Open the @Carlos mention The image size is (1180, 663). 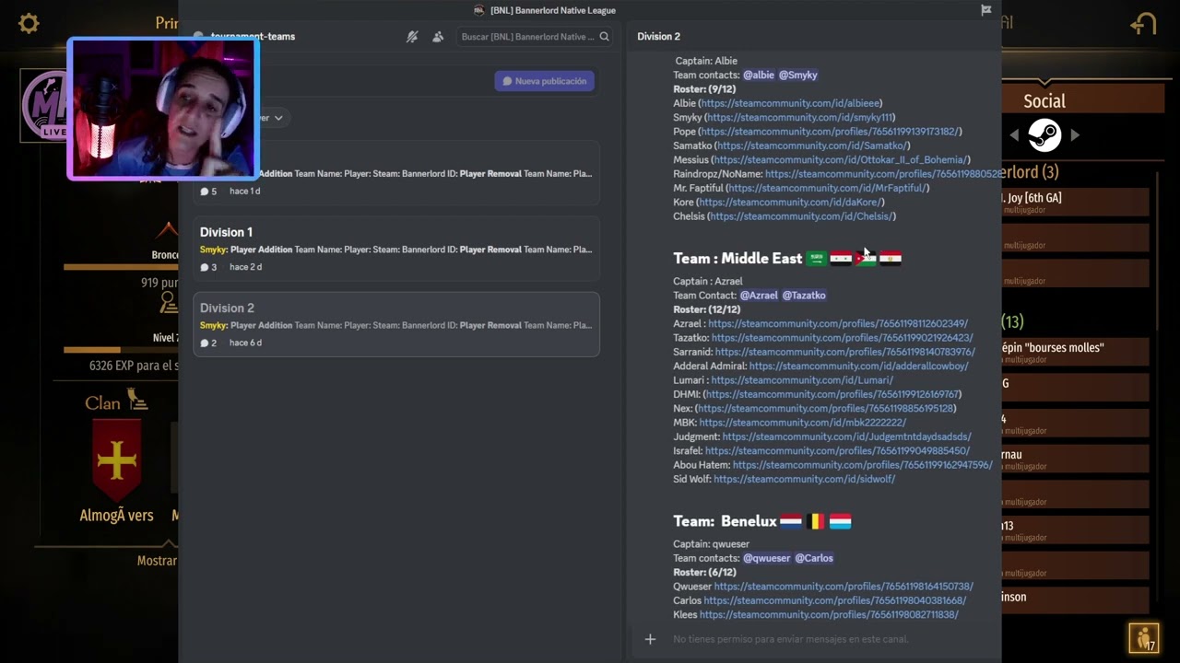coord(814,558)
